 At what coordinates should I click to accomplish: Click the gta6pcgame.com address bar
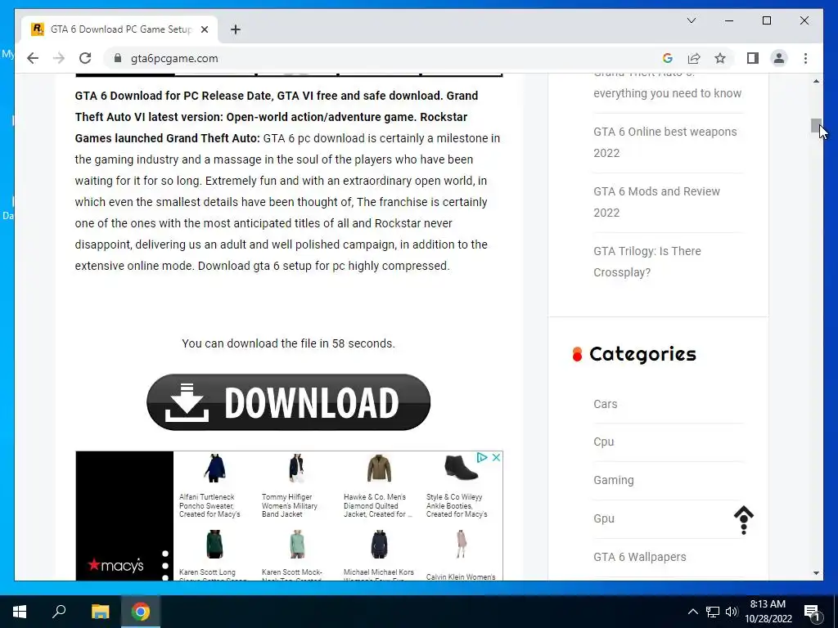[x=385, y=58]
